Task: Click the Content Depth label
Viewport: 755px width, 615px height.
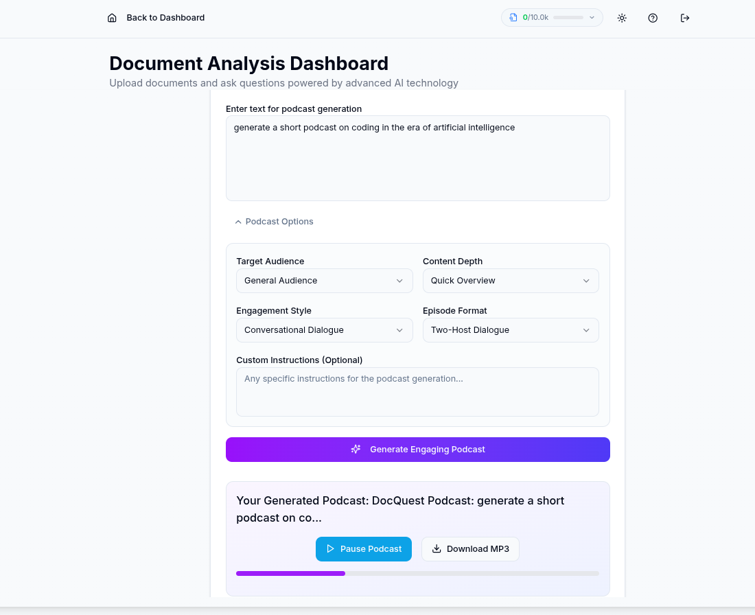Action: click(x=452, y=261)
